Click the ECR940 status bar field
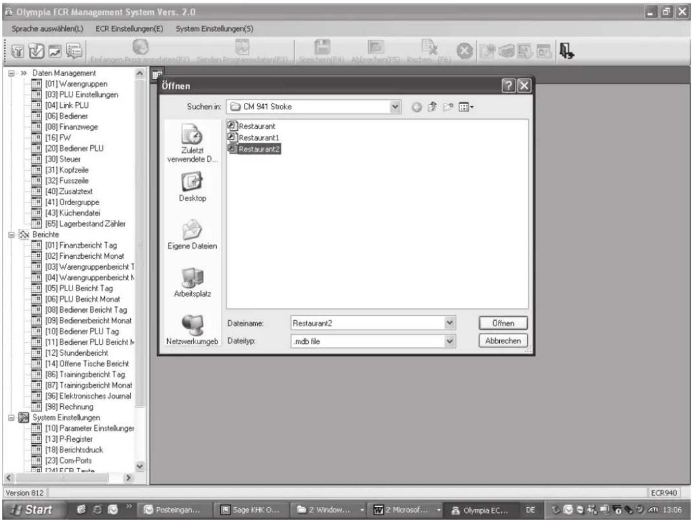The image size is (692, 520). point(664,493)
